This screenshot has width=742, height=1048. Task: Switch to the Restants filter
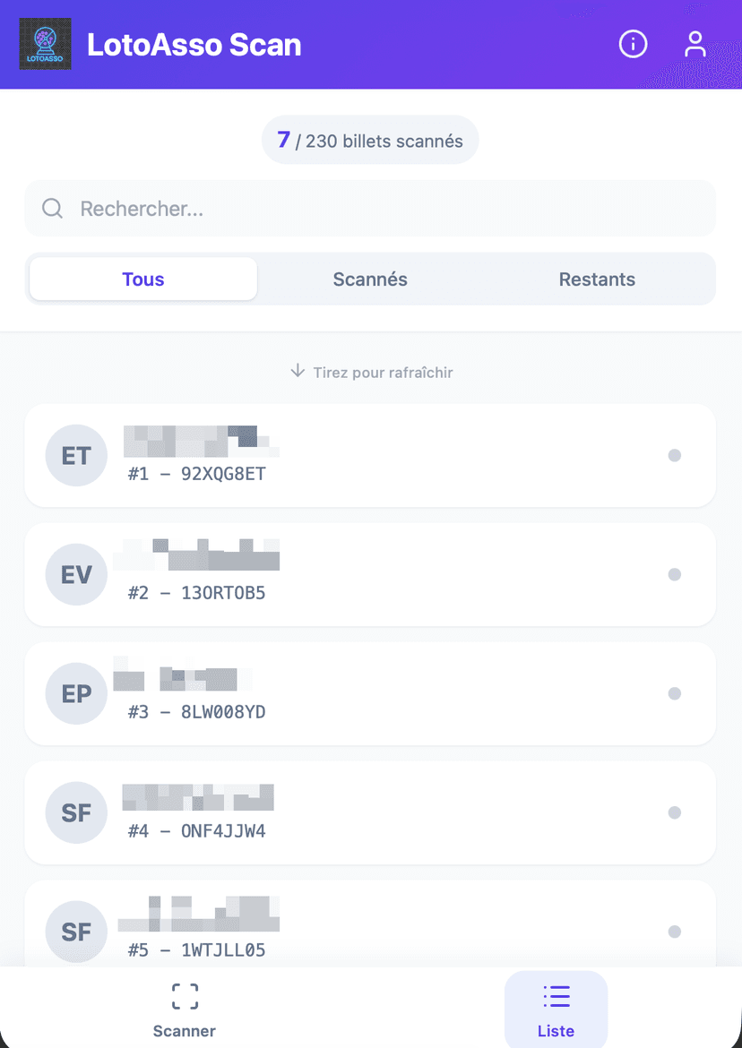597,279
